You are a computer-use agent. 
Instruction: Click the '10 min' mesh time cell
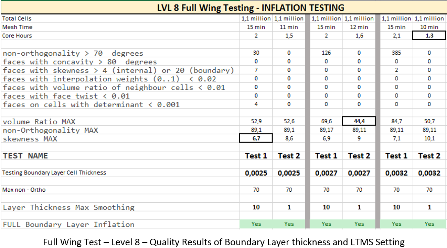429,27
